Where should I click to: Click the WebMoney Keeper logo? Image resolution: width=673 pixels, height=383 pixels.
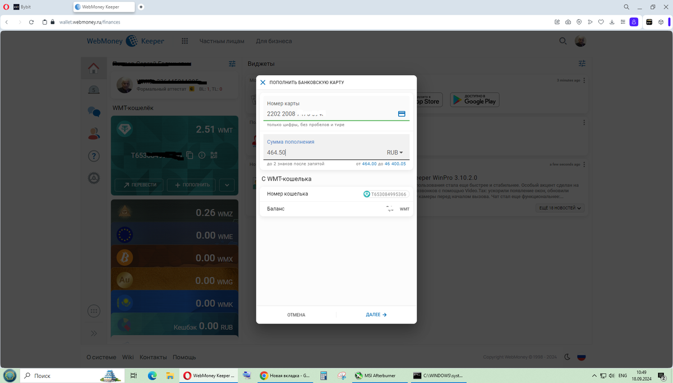(x=126, y=41)
